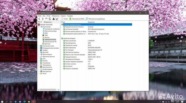186x103 pixels.
Task: Expand the Операционная система node
Action: pyautogui.click(x=39, y=48)
